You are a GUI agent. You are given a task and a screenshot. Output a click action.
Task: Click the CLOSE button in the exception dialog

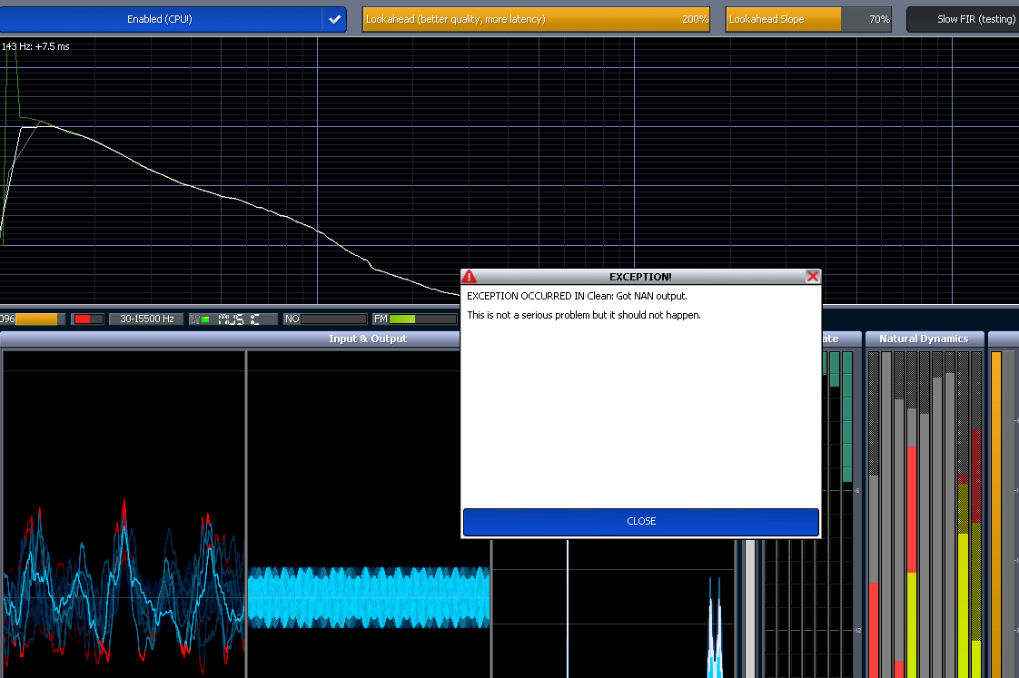(641, 522)
